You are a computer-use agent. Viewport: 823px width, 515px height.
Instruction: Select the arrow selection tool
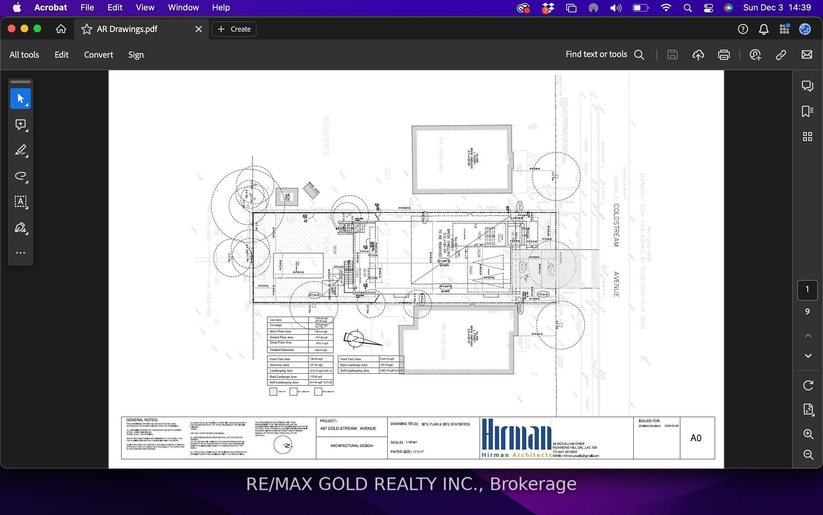pyautogui.click(x=20, y=99)
